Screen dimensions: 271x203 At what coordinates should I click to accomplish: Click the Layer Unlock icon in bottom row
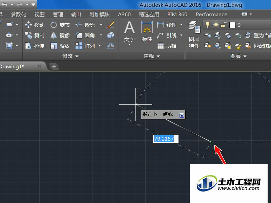tap(238, 46)
